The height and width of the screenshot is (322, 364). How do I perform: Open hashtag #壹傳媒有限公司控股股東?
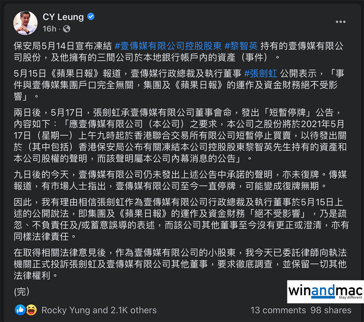pyautogui.click(x=168, y=46)
